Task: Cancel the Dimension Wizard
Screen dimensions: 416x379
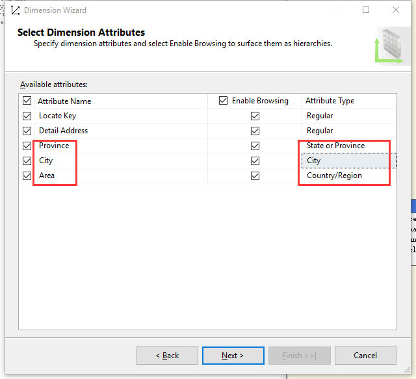Action: pyautogui.click(x=365, y=356)
